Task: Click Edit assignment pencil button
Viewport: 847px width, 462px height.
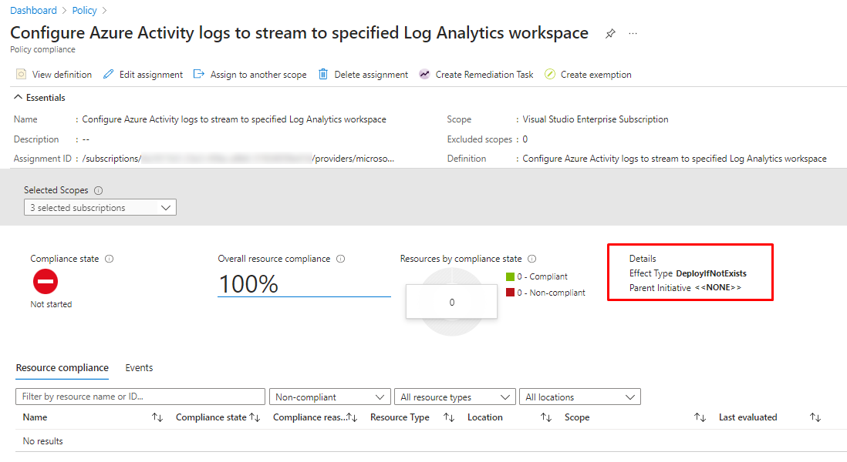Action: pos(143,75)
